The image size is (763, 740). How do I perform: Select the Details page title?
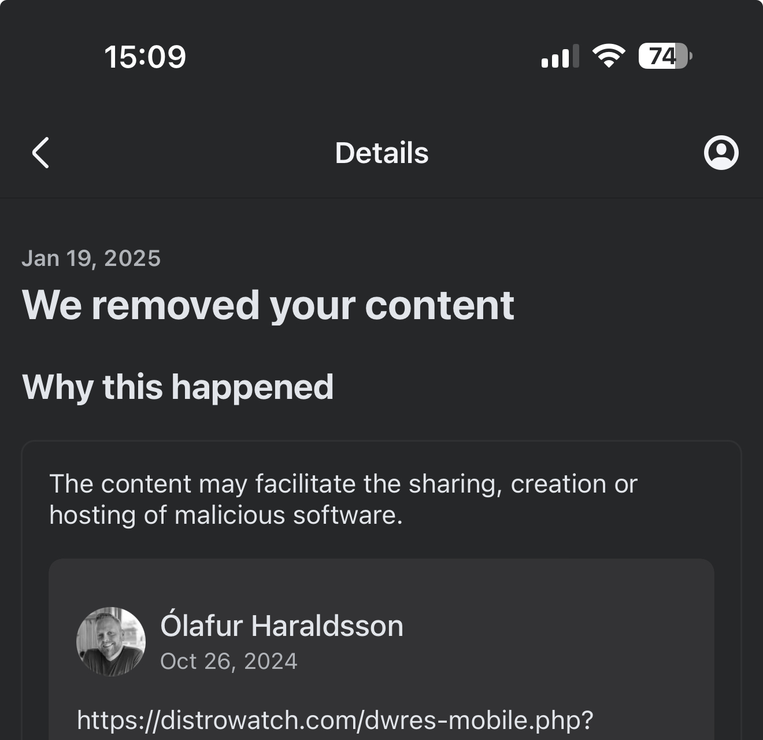click(381, 153)
